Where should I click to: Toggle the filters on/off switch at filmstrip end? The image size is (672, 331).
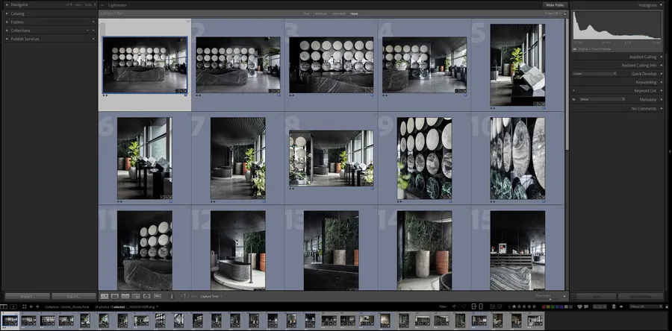click(x=667, y=306)
